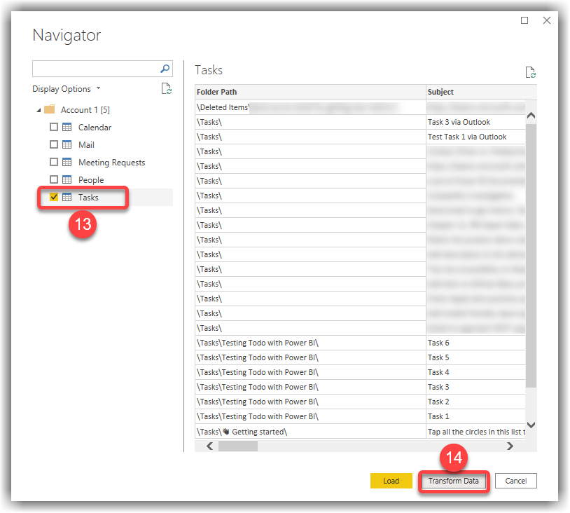Image resolution: width=570 pixels, height=513 pixels.
Task: Click the 'Task 3 via Outlook' cell
Action: pyautogui.click(x=476, y=122)
